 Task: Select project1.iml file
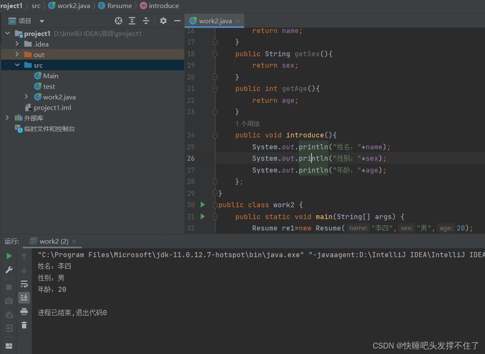[x=48, y=107]
